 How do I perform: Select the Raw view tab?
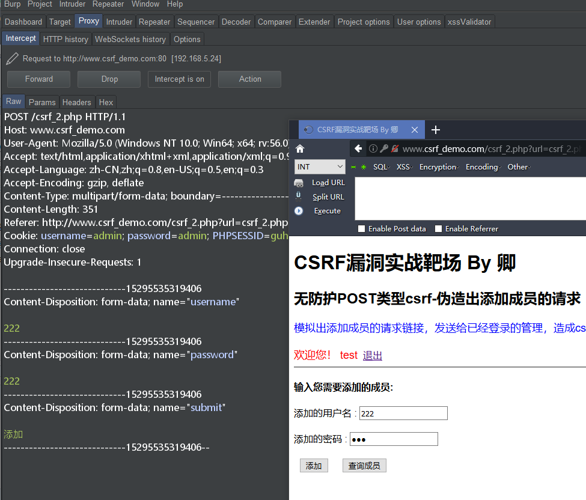coord(13,102)
